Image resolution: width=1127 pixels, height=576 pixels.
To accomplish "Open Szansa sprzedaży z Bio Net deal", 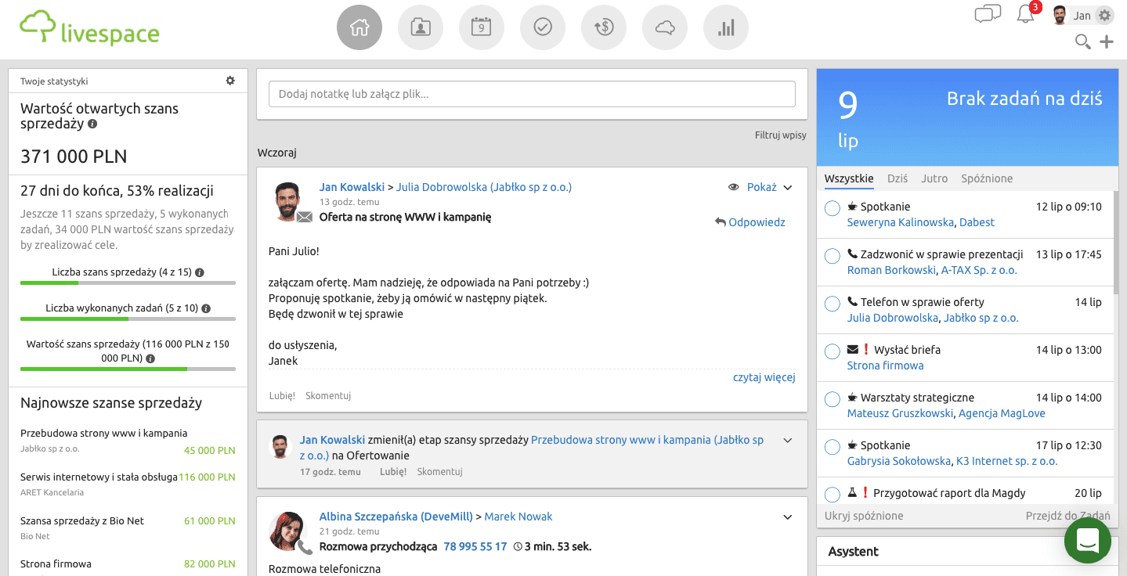I will [82, 520].
